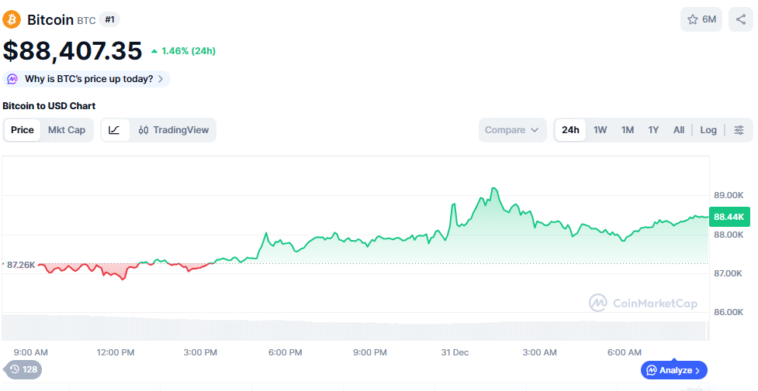
Task: Open chart settings sliders icon
Action: pos(739,130)
